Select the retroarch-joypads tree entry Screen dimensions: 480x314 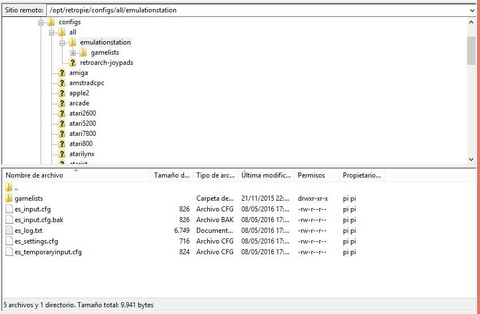(107, 63)
